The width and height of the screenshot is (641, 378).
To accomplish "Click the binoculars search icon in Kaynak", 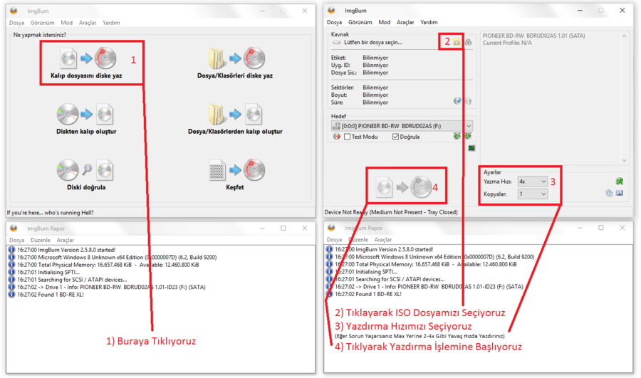I will [469, 42].
